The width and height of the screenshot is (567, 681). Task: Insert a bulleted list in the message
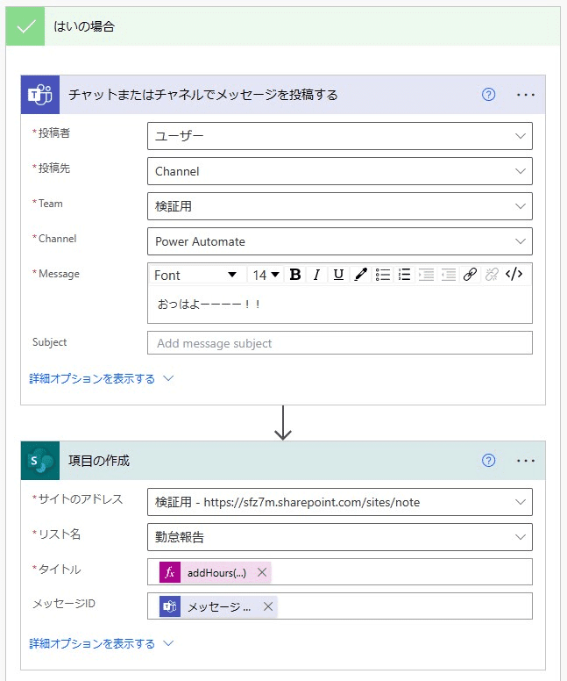(383, 275)
